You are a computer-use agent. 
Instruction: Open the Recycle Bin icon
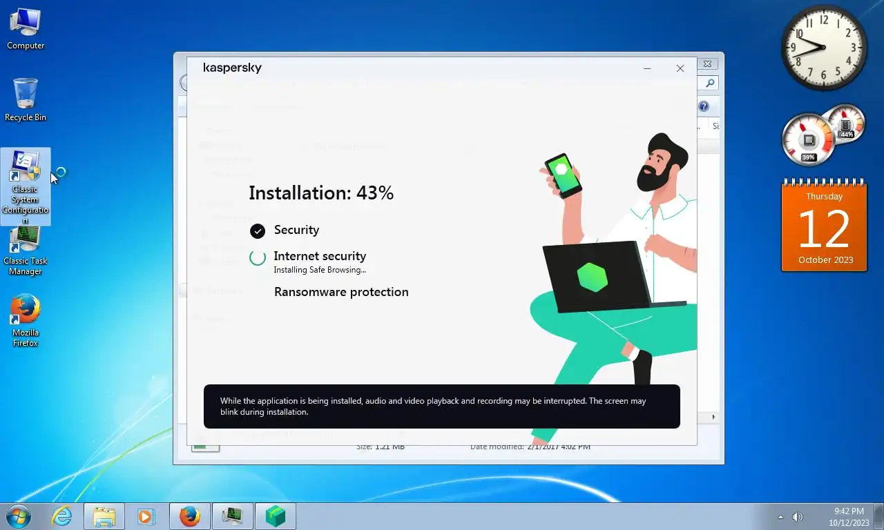click(x=26, y=100)
